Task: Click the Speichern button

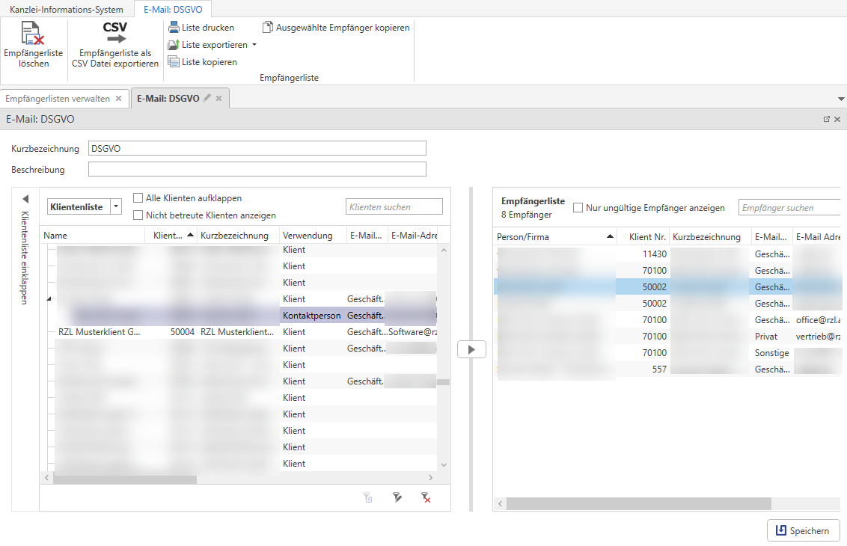Action: click(803, 530)
